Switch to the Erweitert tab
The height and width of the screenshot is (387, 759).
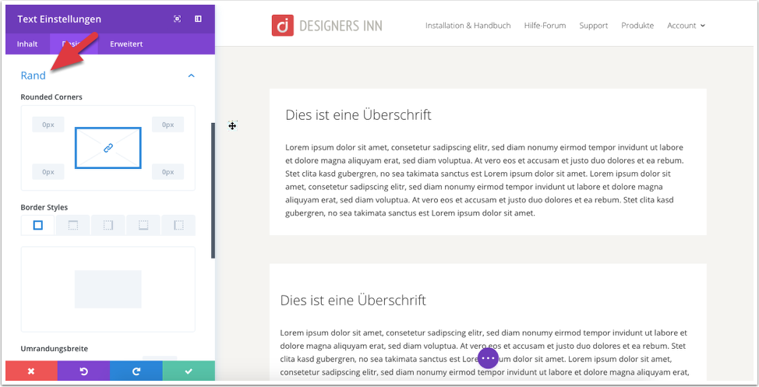tap(126, 44)
